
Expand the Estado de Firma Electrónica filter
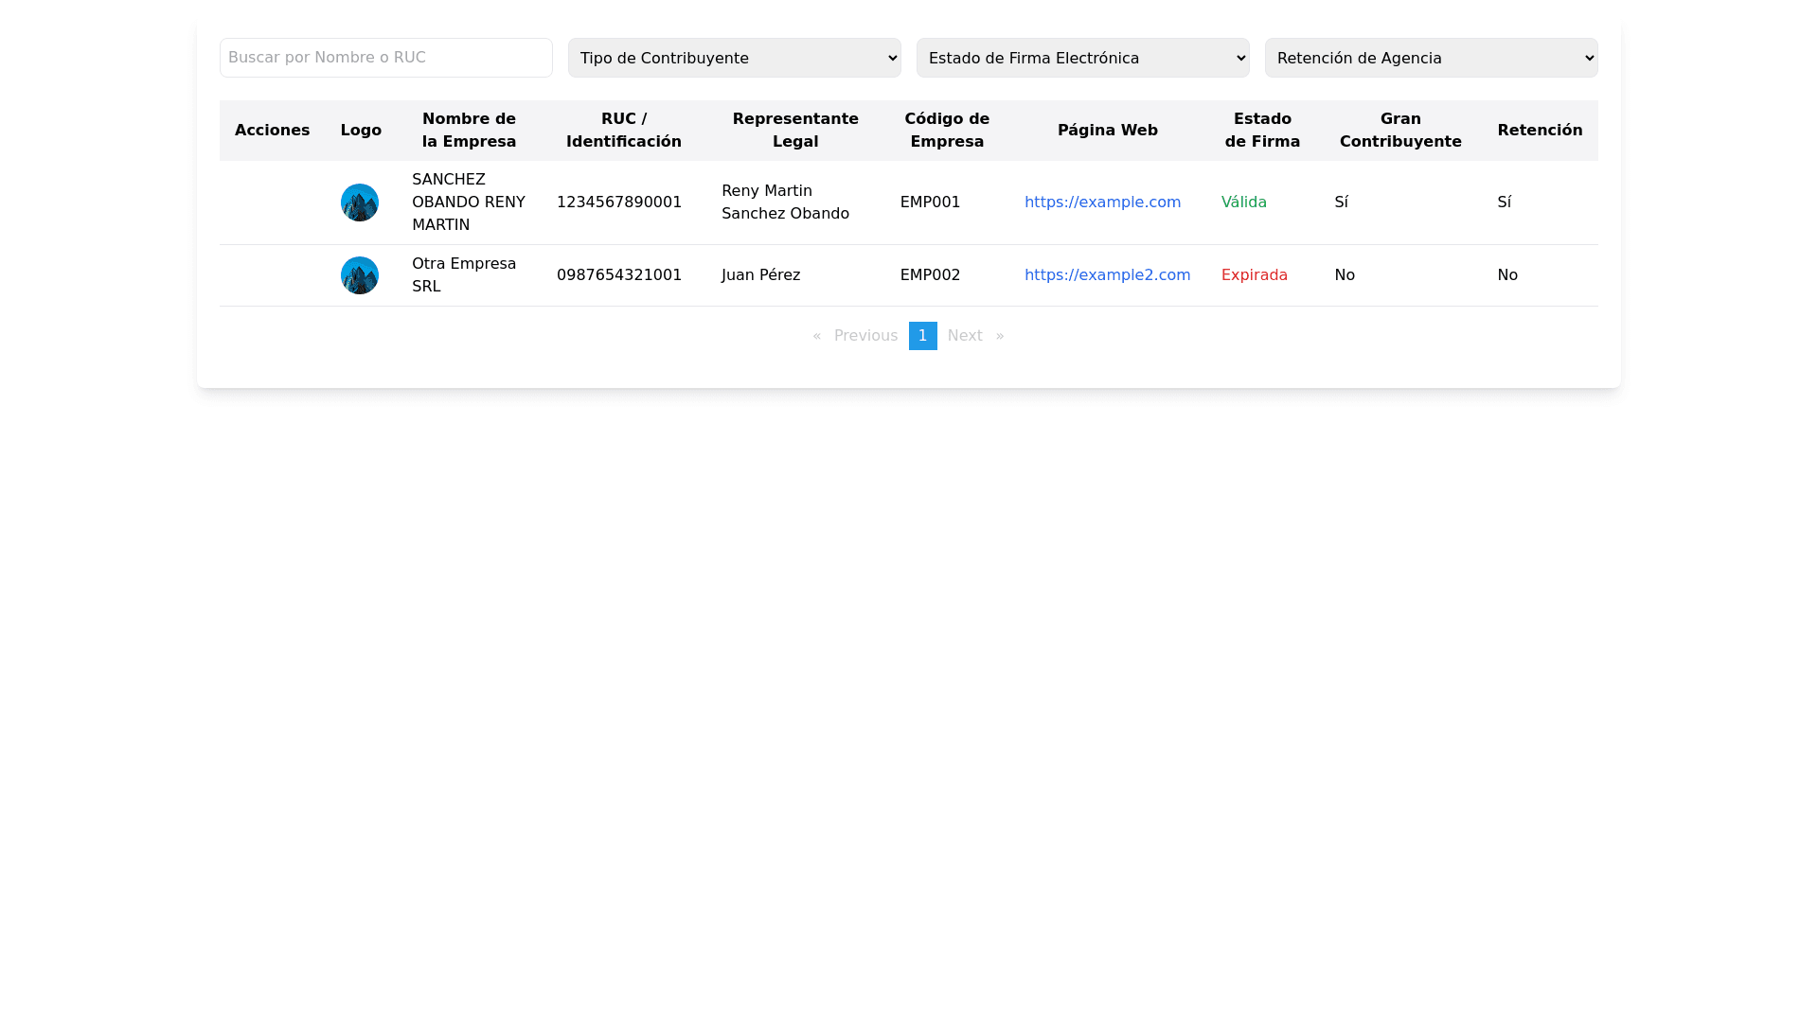pyautogui.click(x=1082, y=58)
